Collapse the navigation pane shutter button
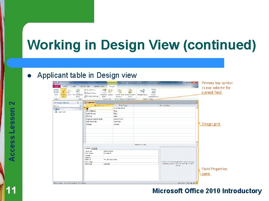This screenshot has height=201, width=269. tap(81, 103)
